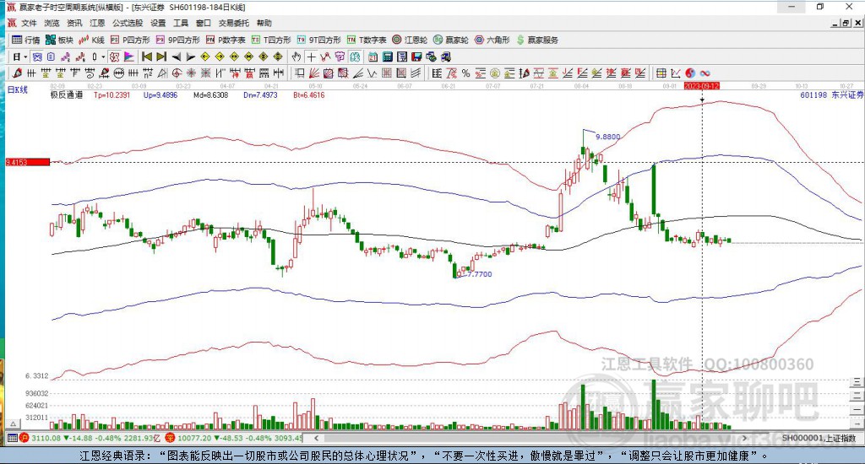Open the P四方形 tool
The image size is (865, 464).
(130, 40)
